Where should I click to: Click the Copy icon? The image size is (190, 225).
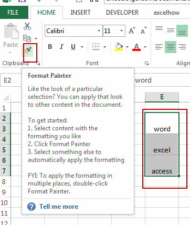27,38
